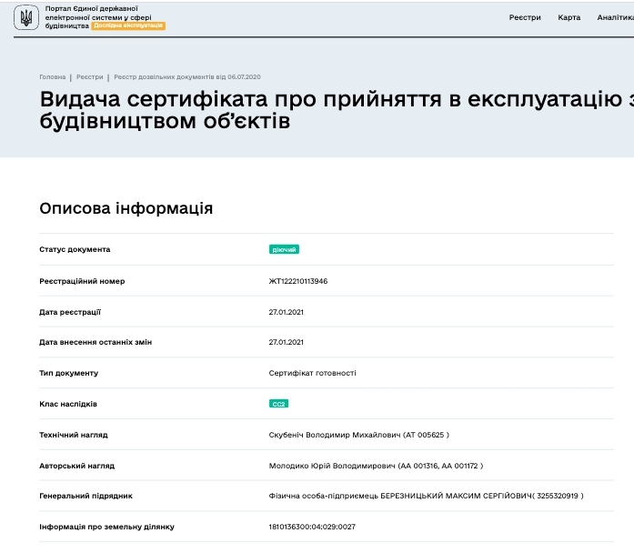Click the 'Технічний нагляд' label
The height and width of the screenshot is (553, 634).
coord(73,435)
